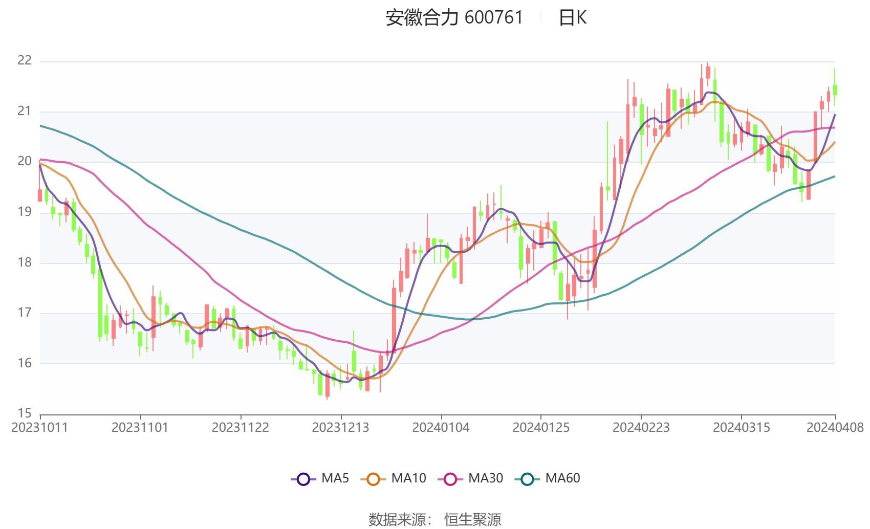The width and height of the screenshot is (870, 529).
Task: Toggle the MA5 legend circle marker
Action: coord(303,479)
